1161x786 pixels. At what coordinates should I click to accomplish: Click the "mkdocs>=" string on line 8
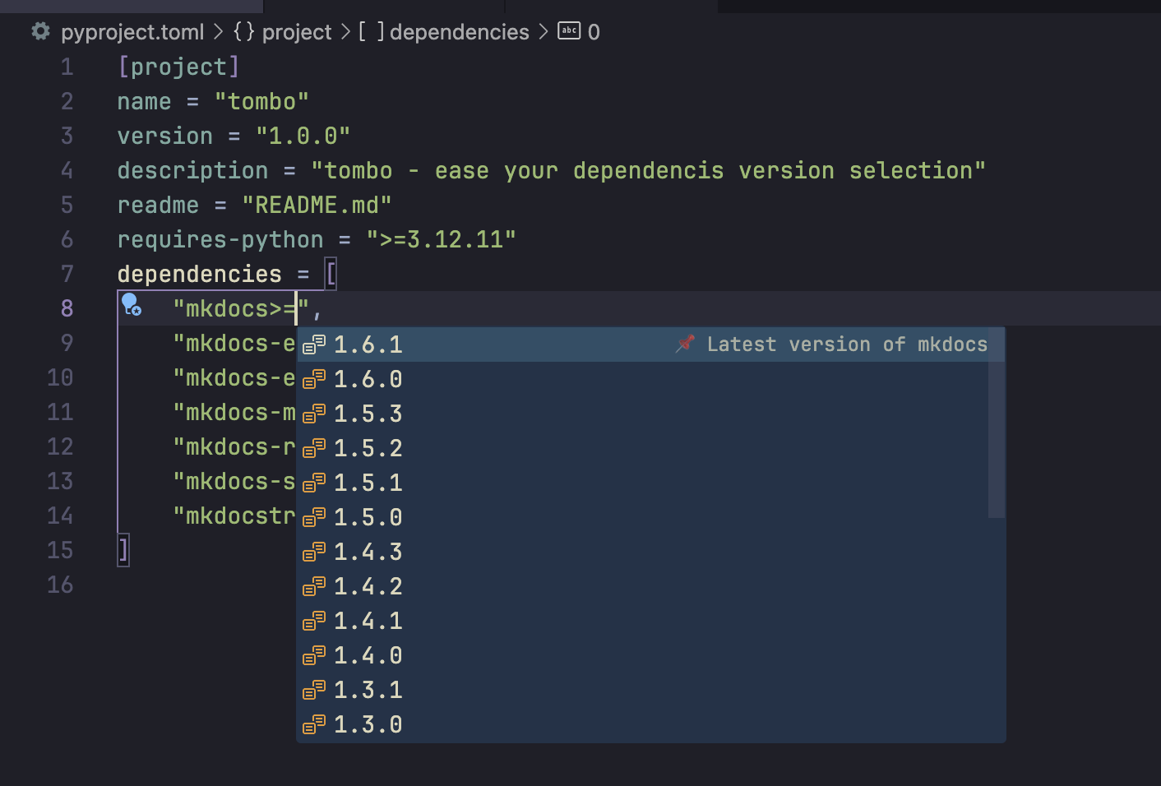[x=241, y=308]
